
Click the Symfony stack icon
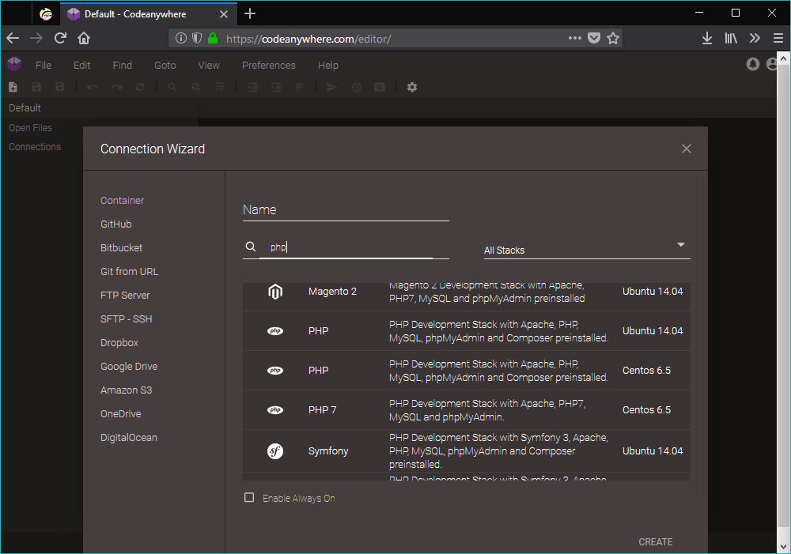point(274,450)
